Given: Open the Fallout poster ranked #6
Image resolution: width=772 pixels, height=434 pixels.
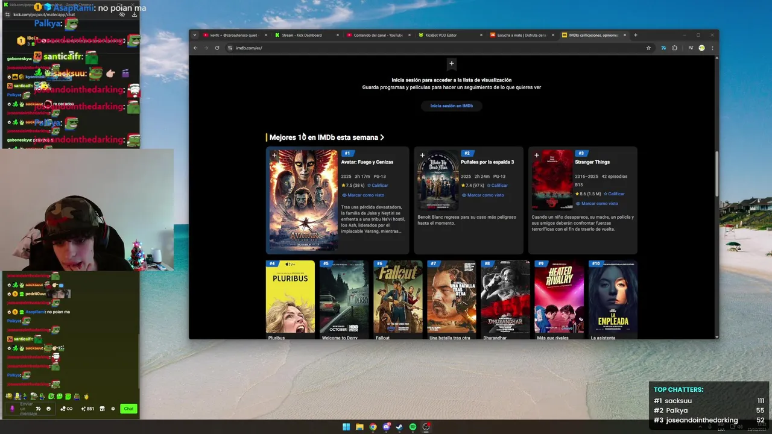Looking at the screenshot, I should [398, 297].
